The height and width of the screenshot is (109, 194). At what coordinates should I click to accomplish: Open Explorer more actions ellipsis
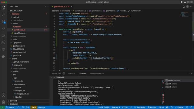46,7
